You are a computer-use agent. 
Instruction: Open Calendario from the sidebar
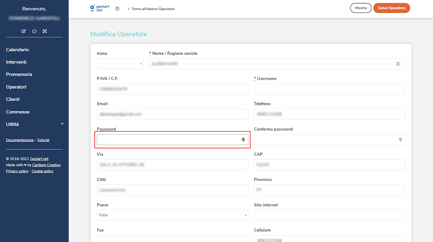(18, 50)
